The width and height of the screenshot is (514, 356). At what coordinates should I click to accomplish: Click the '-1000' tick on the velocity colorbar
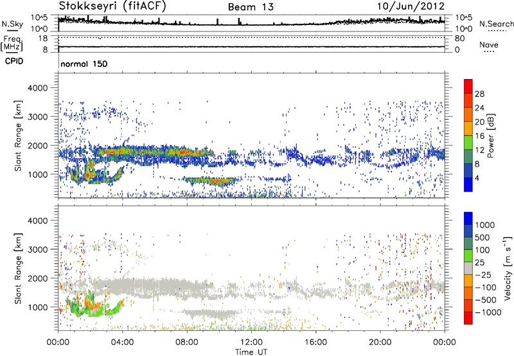coord(488,312)
